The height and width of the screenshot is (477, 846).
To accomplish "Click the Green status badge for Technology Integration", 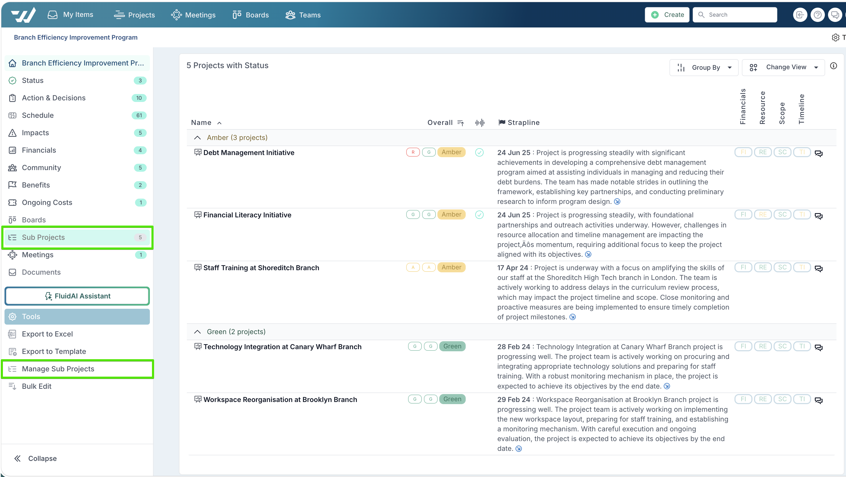I will click(x=452, y=346).
